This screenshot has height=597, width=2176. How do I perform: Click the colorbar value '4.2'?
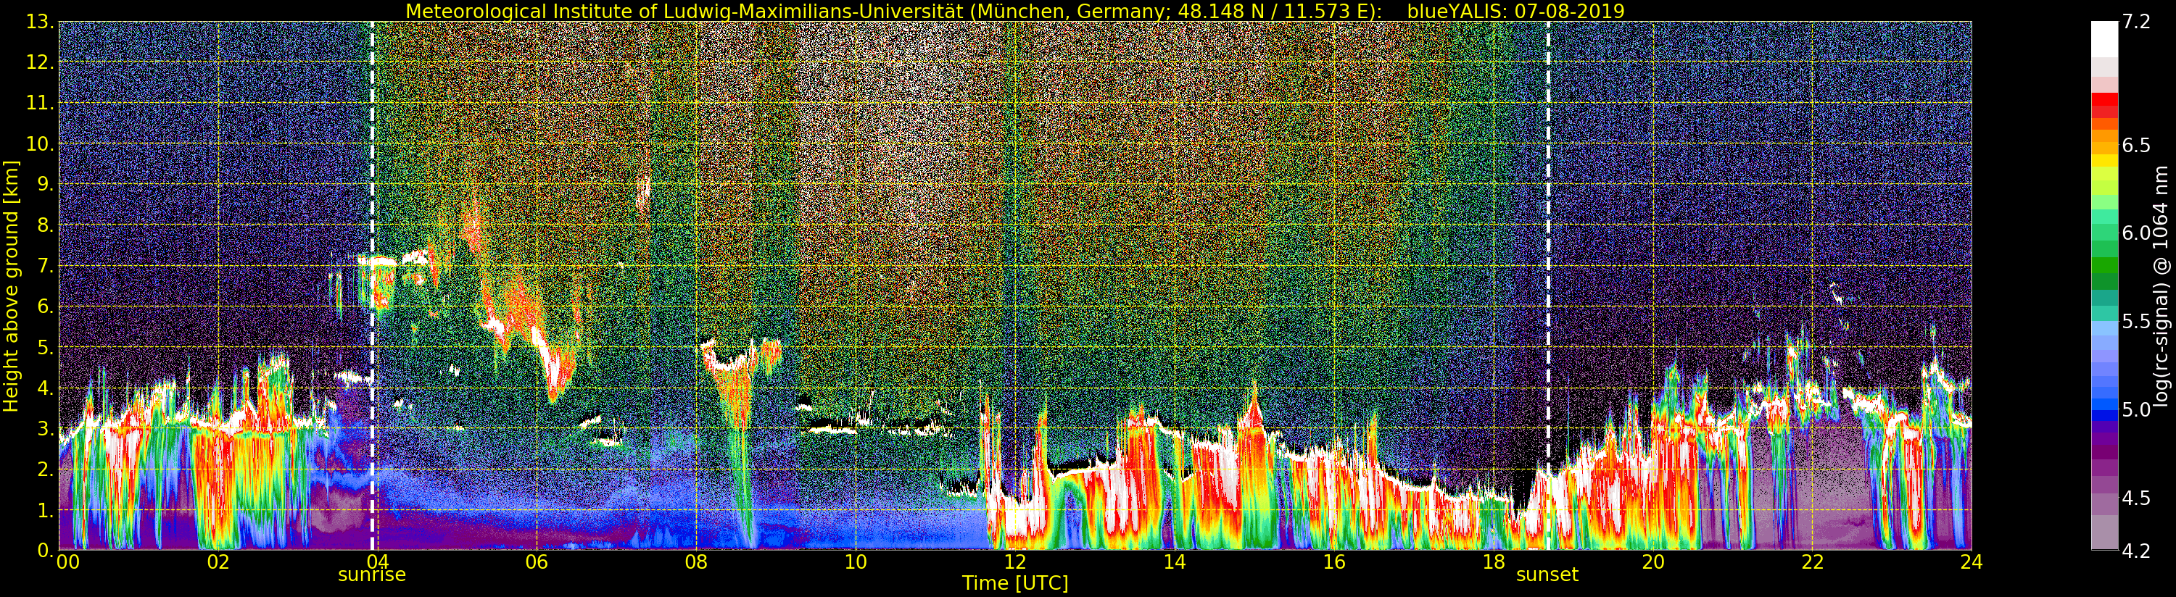pos(2137,551)
